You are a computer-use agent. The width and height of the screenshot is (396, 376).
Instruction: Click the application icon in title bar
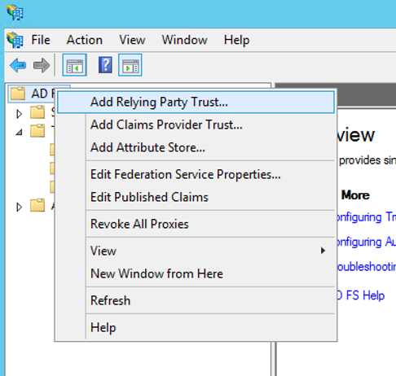(15, 12)
